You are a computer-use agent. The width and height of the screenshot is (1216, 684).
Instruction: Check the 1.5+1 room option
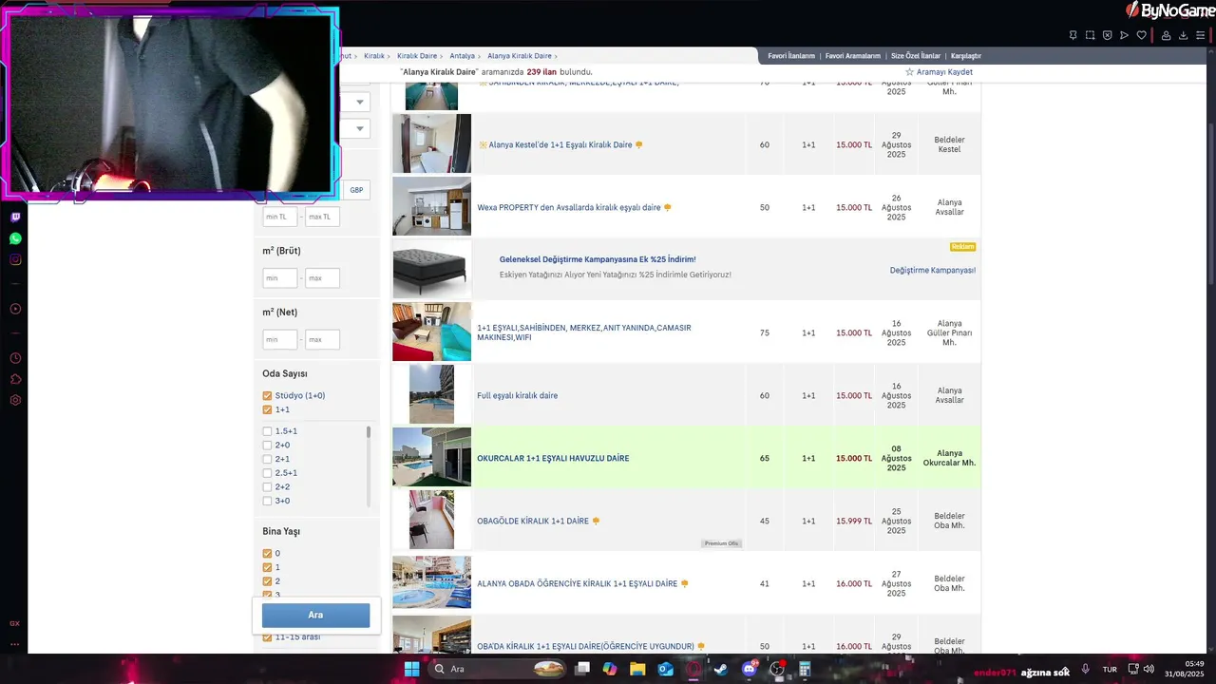[x=267, y=431]
